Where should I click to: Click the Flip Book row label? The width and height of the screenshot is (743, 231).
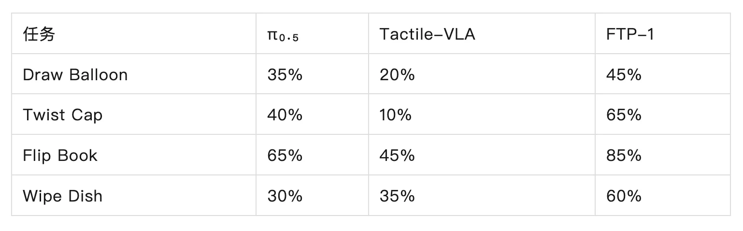pos(134,155)
